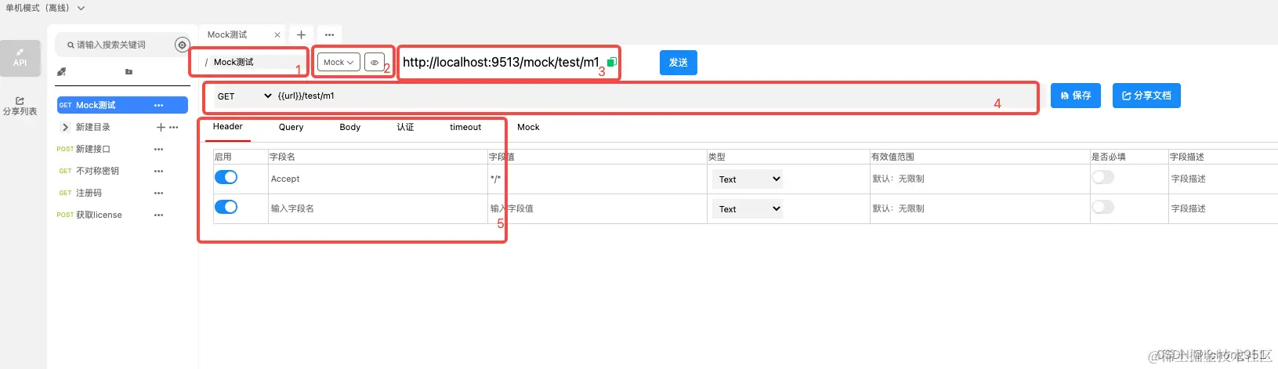
Task: Add a new tab with plus button
Action: coord(301,34)
